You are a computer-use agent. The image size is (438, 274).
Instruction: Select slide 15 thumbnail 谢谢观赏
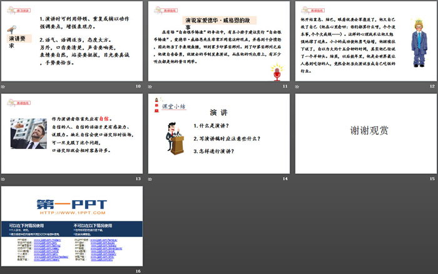[366, 133]
